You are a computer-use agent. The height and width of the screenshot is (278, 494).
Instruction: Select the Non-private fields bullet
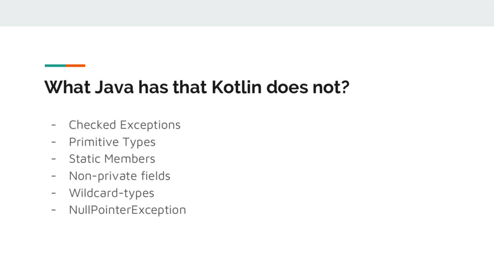(x=120, y=176)
